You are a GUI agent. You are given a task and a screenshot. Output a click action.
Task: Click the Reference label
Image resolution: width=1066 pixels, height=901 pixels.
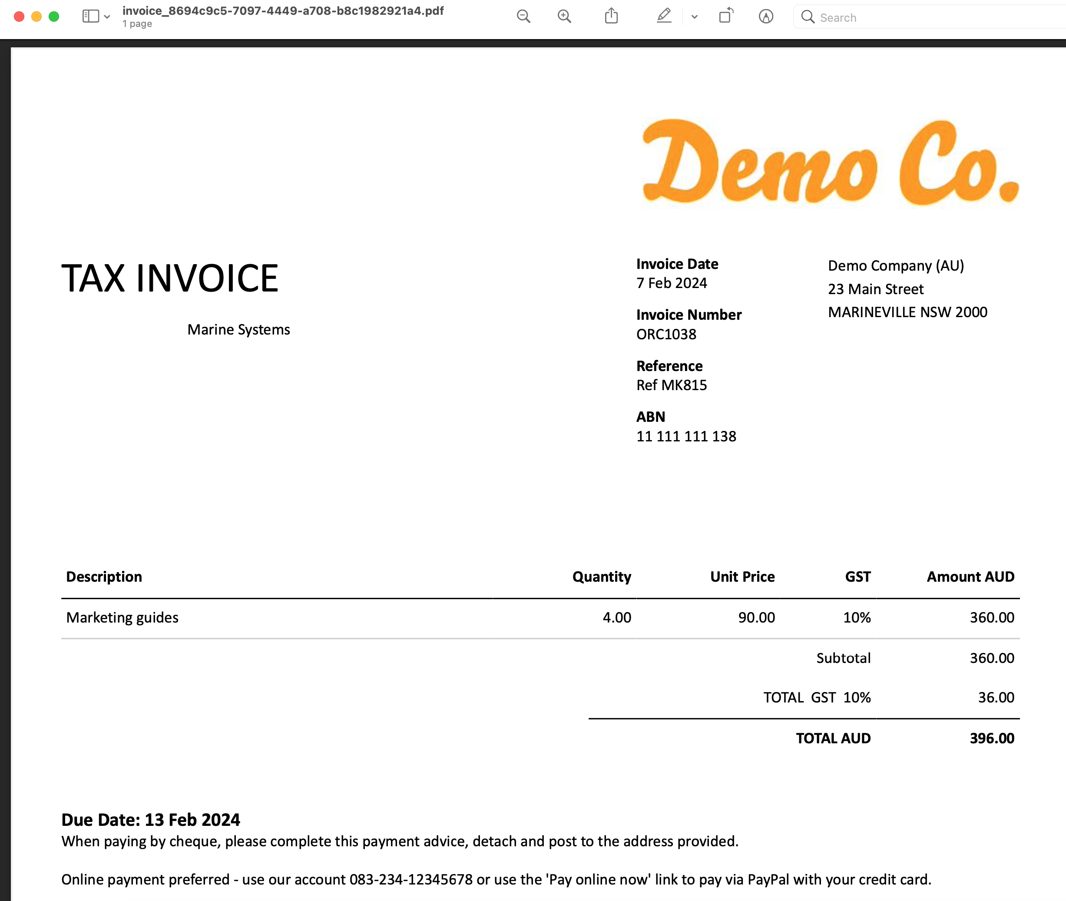tap(669, 366)
